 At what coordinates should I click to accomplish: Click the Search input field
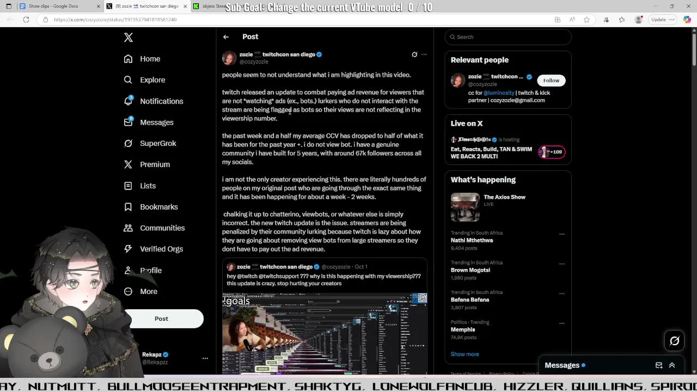(508, 37)
